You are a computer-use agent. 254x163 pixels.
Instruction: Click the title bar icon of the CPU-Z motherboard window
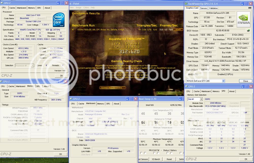(x=71, y=99)
